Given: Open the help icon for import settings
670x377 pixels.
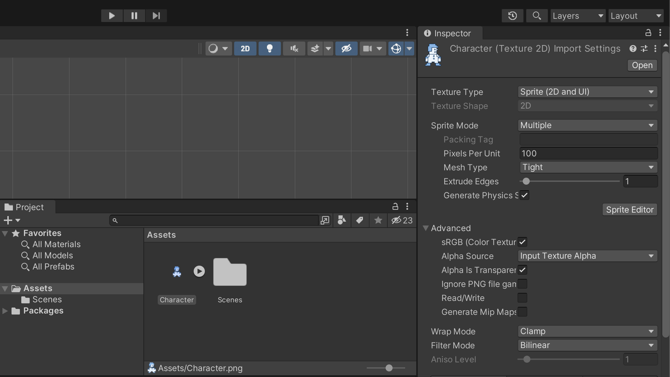Looking at the screenshot, I should pos(633,49).
